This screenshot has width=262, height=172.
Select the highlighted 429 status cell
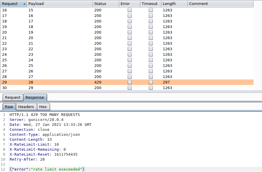pyautogui.click(x=98, y=82)
